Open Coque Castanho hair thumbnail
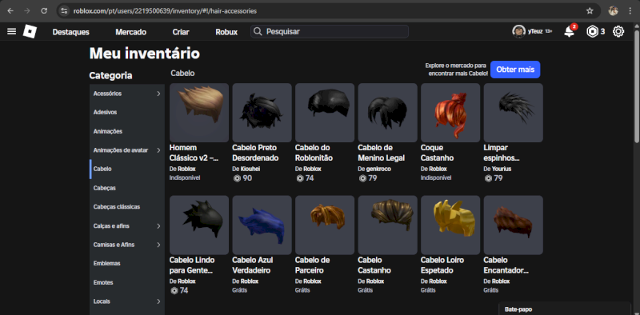 [450, 113]
